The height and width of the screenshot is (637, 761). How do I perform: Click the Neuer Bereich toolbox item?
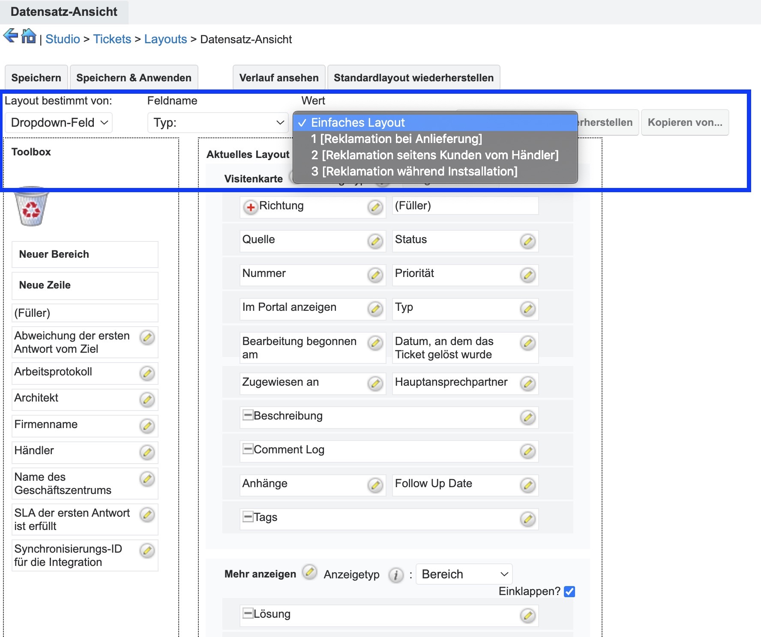pyautogui.click(x=85, y=254)
